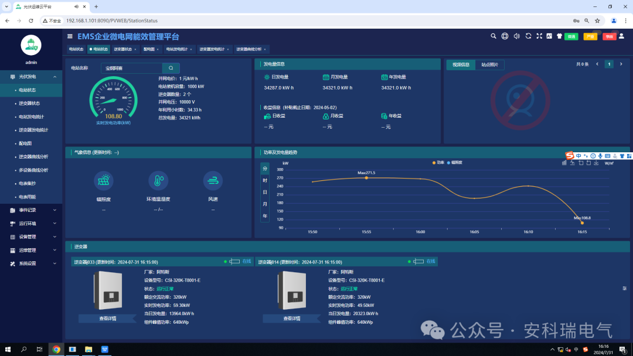Click the 风速 wind speed icon
Screen dimensions: 633x356
(x=213, y=180)
